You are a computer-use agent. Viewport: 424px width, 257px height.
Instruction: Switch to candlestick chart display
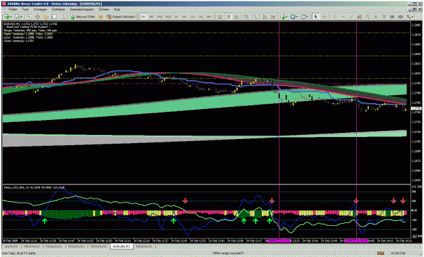click(229, 17)
